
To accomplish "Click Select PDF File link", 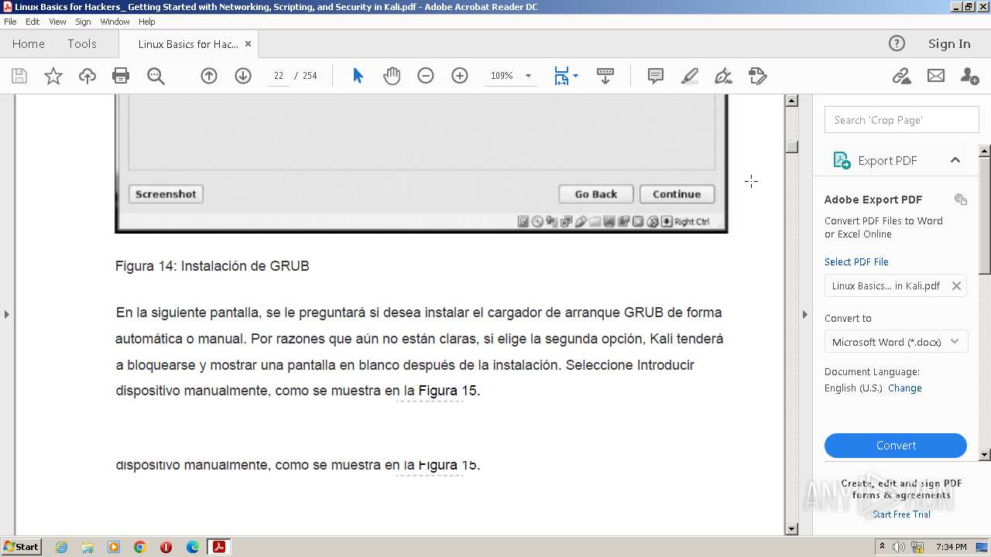I will (x=856, y=262).
